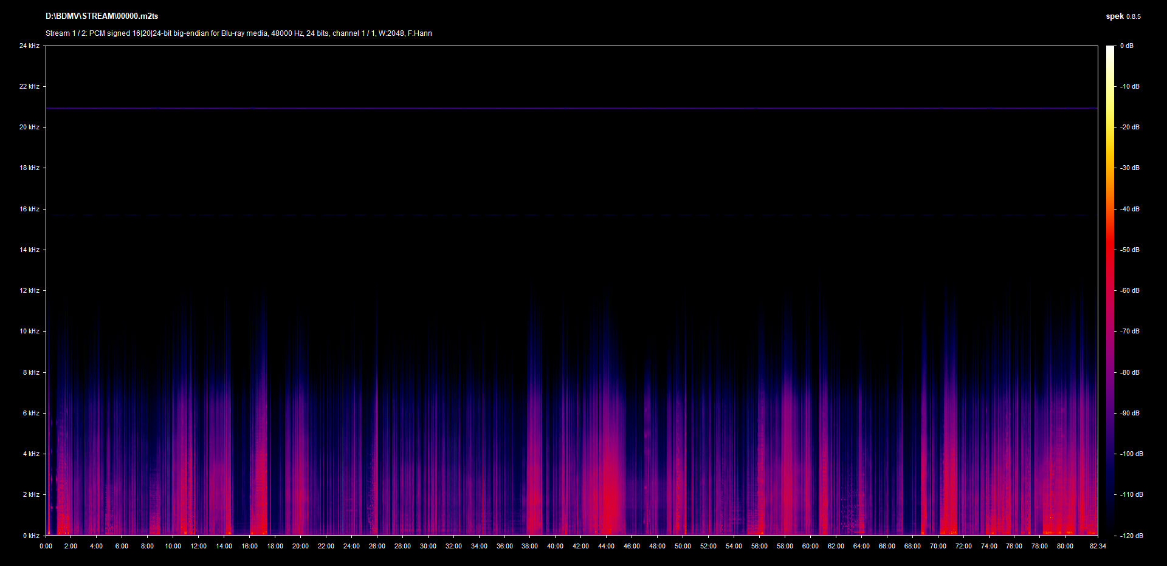Click the 82:34 end time marker

pos(1098,546)
